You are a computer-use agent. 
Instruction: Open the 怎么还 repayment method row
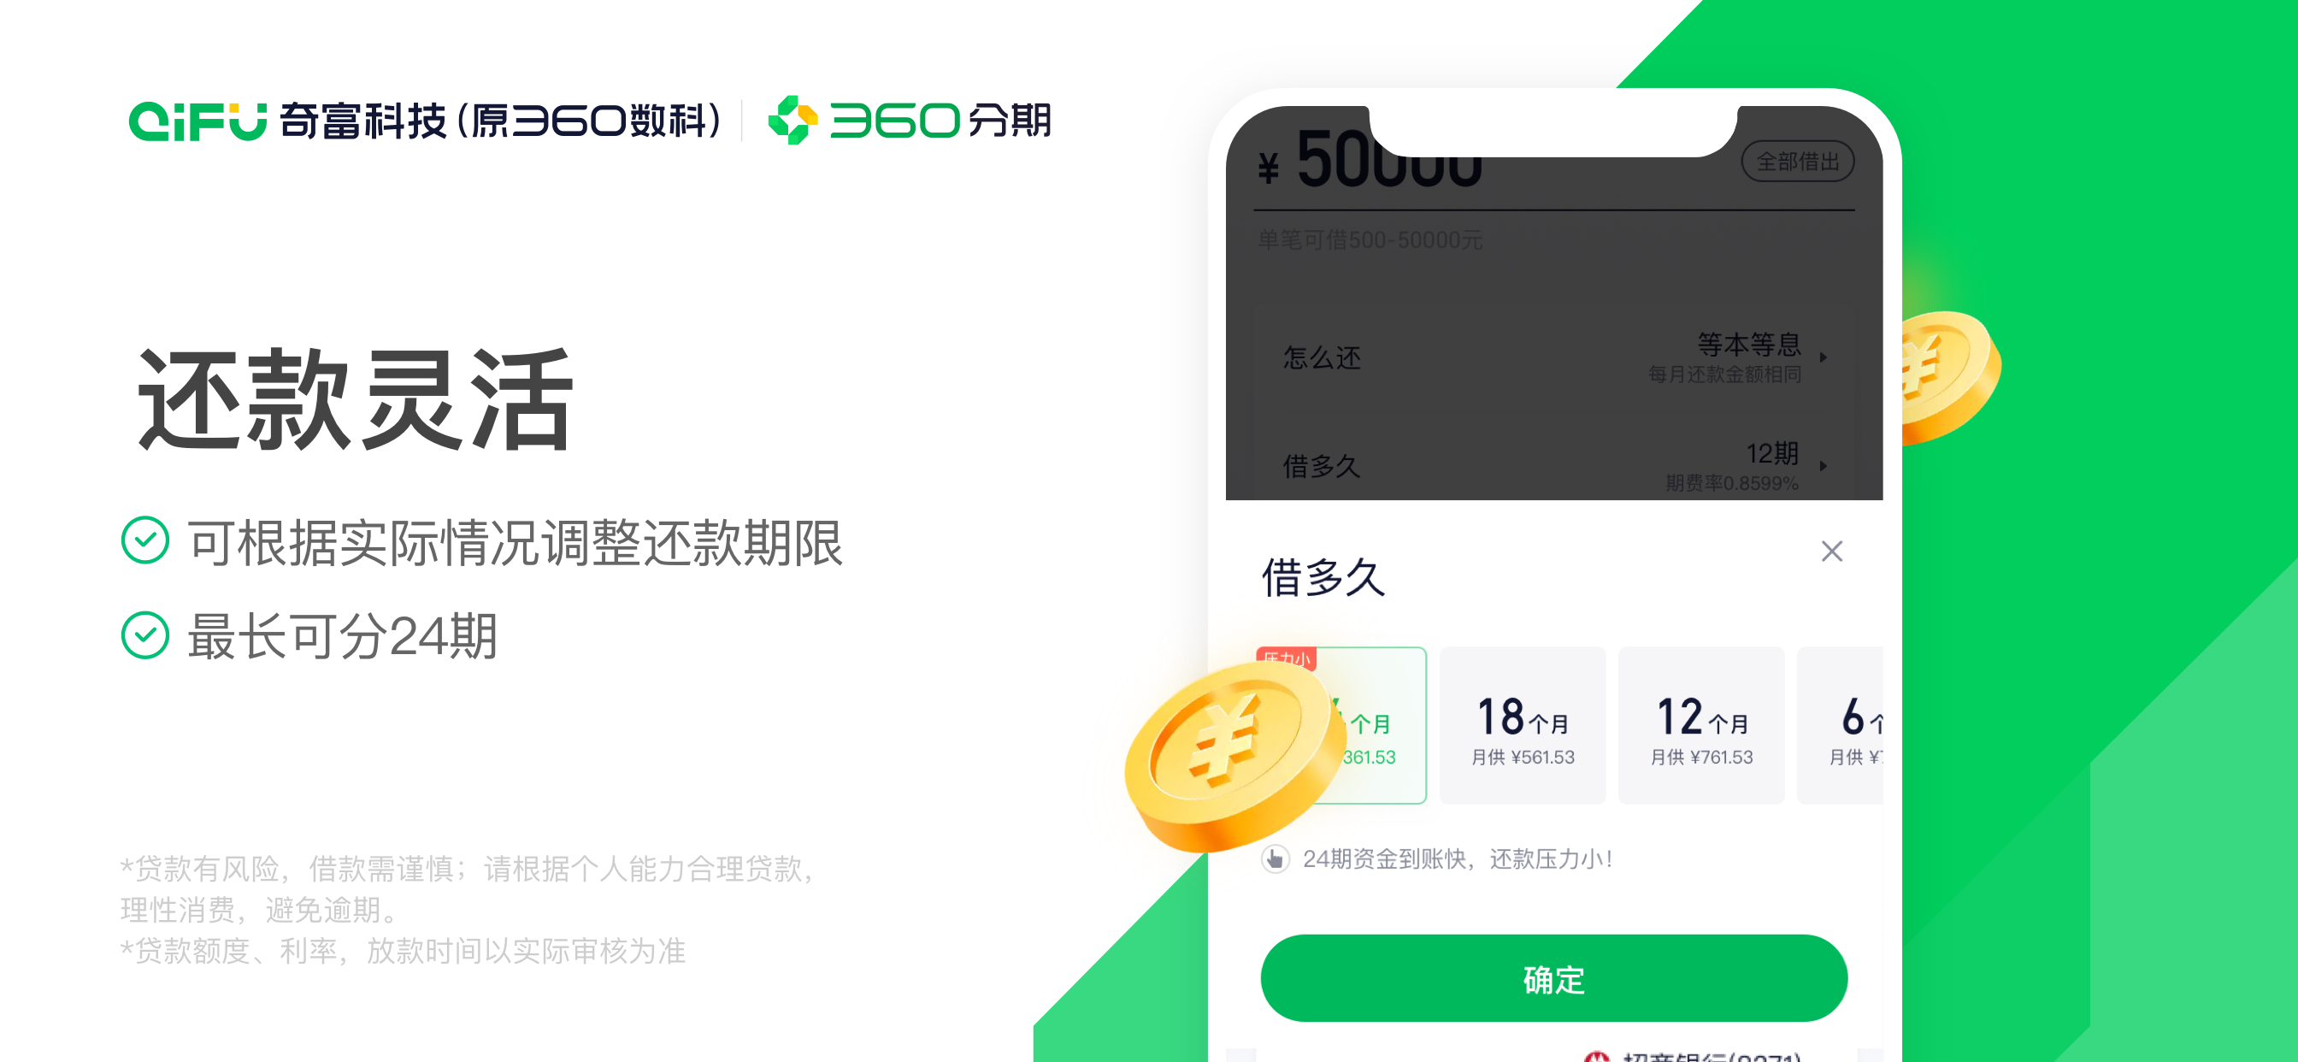pos(1553,358)
